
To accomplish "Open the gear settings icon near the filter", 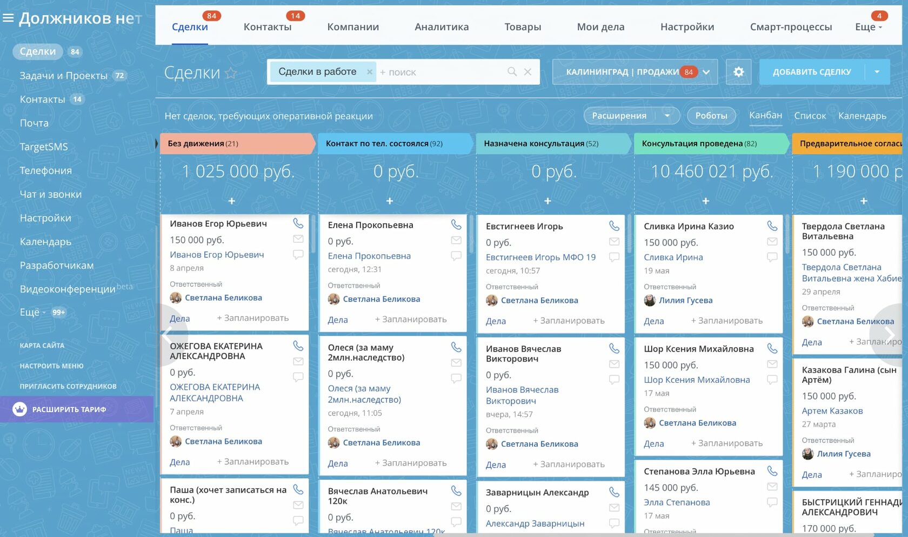I will click(739, 71).
